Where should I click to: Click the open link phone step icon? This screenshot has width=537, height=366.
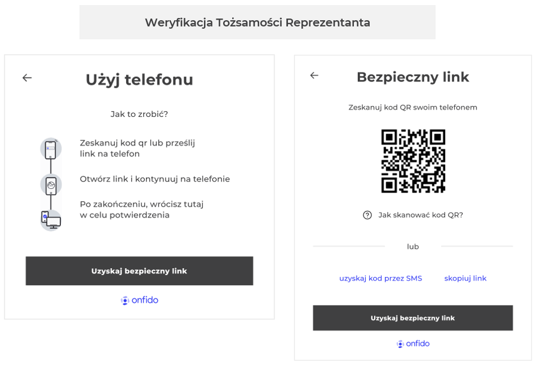tap(51, 184)
